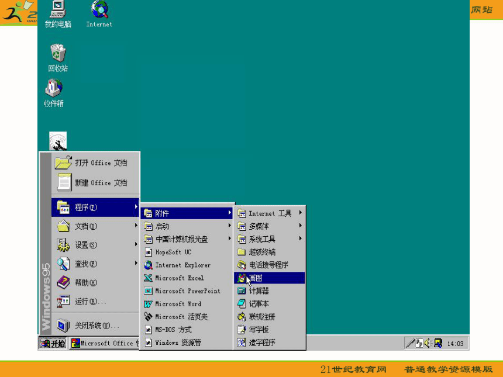This screenshot has height=377, width=503.
Task: Click the 查找 magnifier icon
Action: click(63, 264)
